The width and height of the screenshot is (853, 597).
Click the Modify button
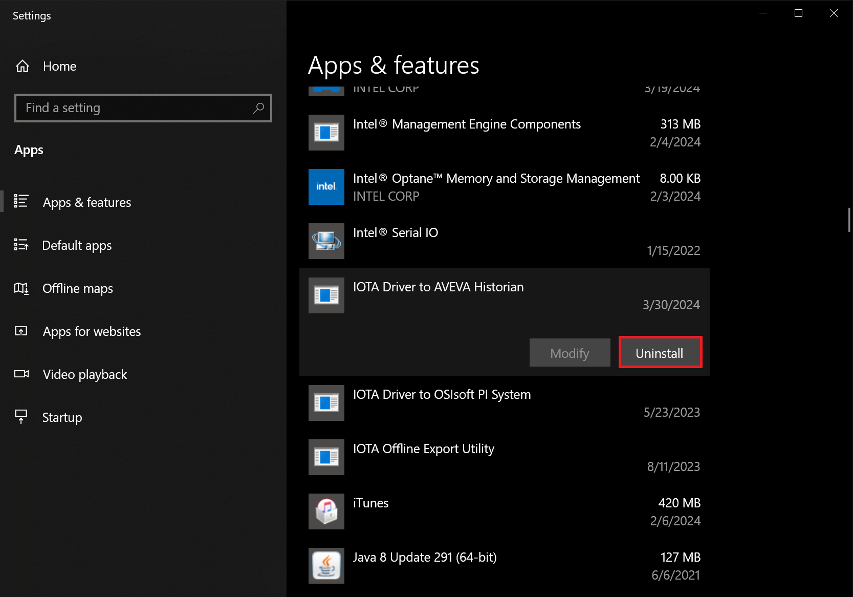[x=570, y=353]
